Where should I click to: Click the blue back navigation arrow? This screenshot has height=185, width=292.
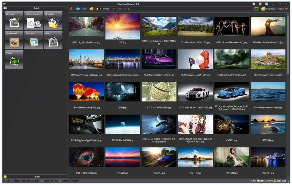point(78,9)
